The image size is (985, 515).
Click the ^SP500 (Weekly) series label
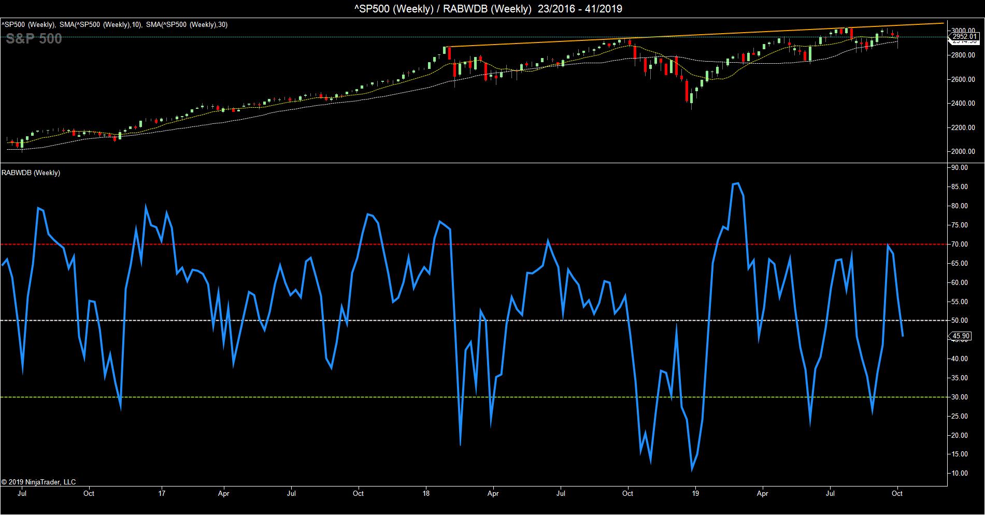click(27, 24)
